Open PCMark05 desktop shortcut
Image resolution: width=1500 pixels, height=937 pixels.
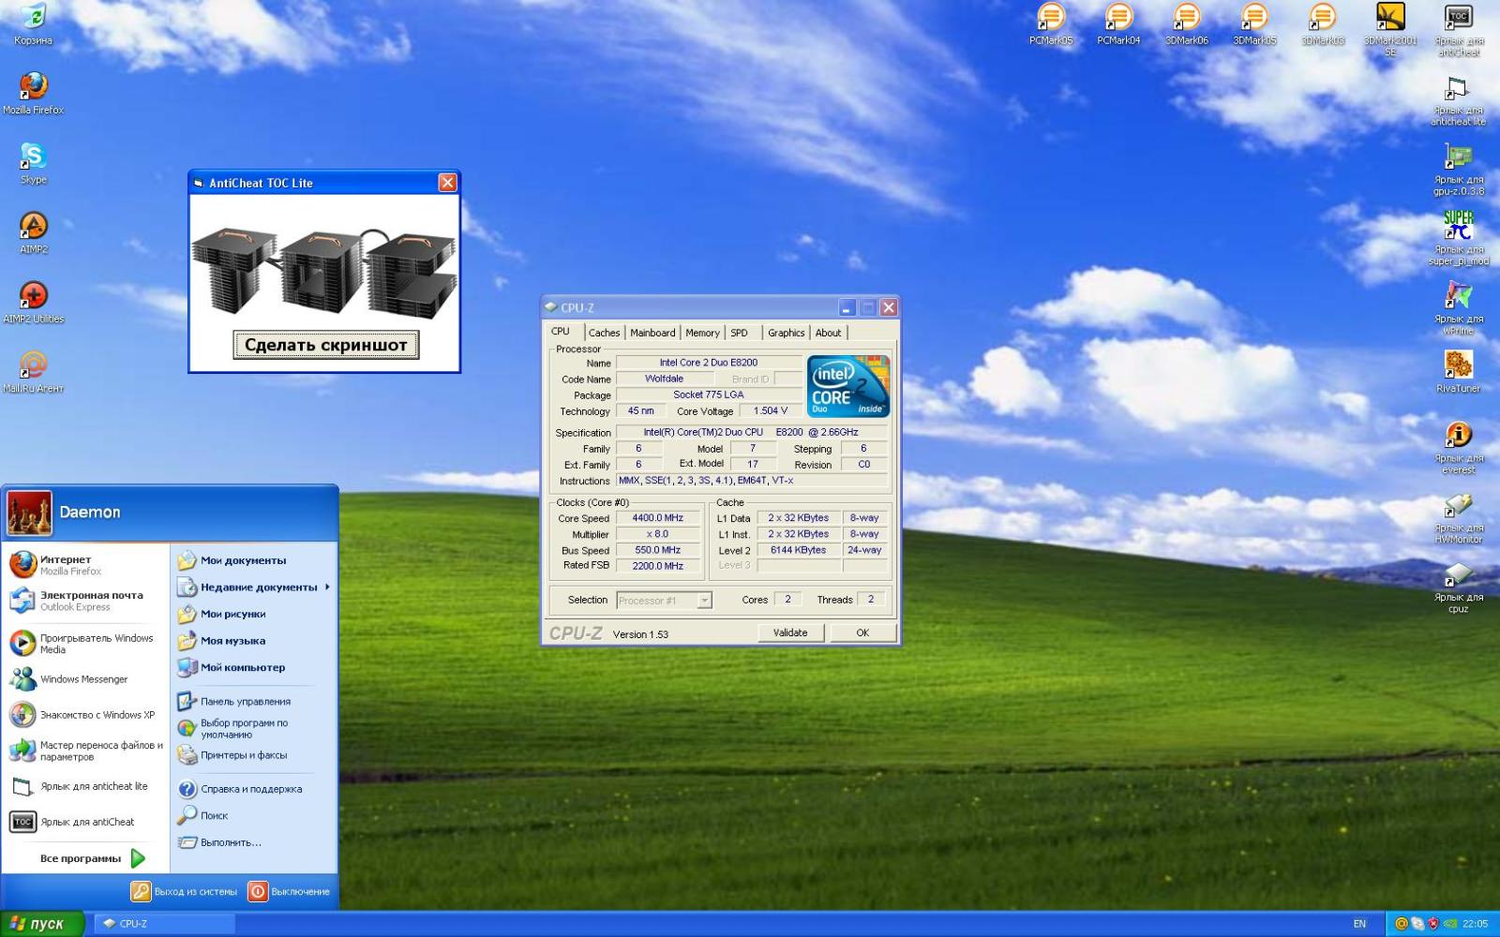[x=1051, y=23]
